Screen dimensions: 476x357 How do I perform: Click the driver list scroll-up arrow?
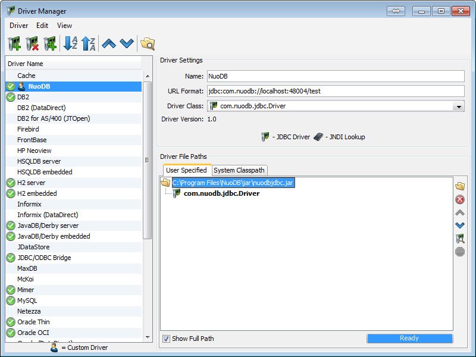(148, 76)
